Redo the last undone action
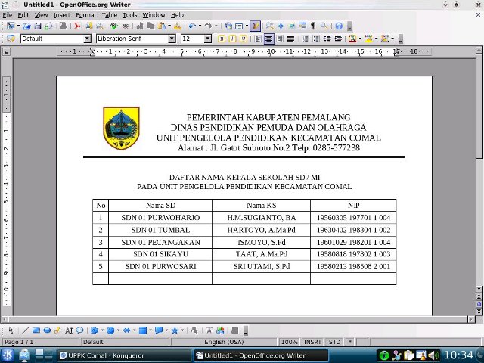 [209, 26]
